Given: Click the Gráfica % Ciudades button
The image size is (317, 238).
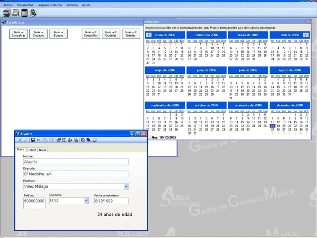Looking at the screenshot, I should (111, 34).
